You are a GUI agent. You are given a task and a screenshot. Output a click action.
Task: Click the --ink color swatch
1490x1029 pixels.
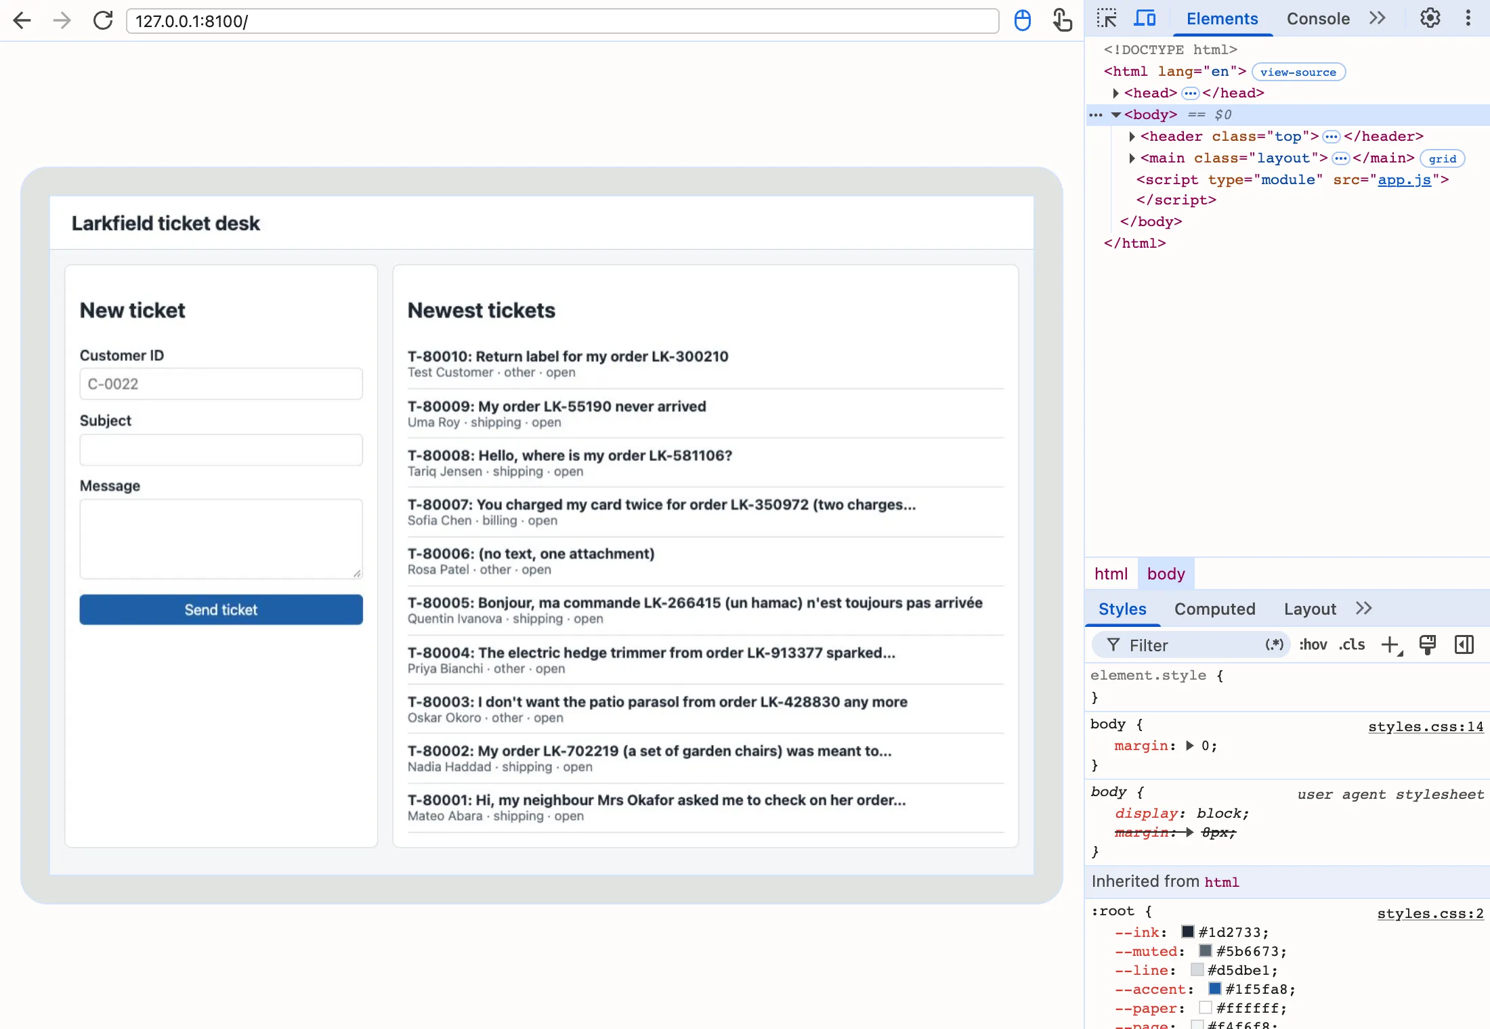1188,932
